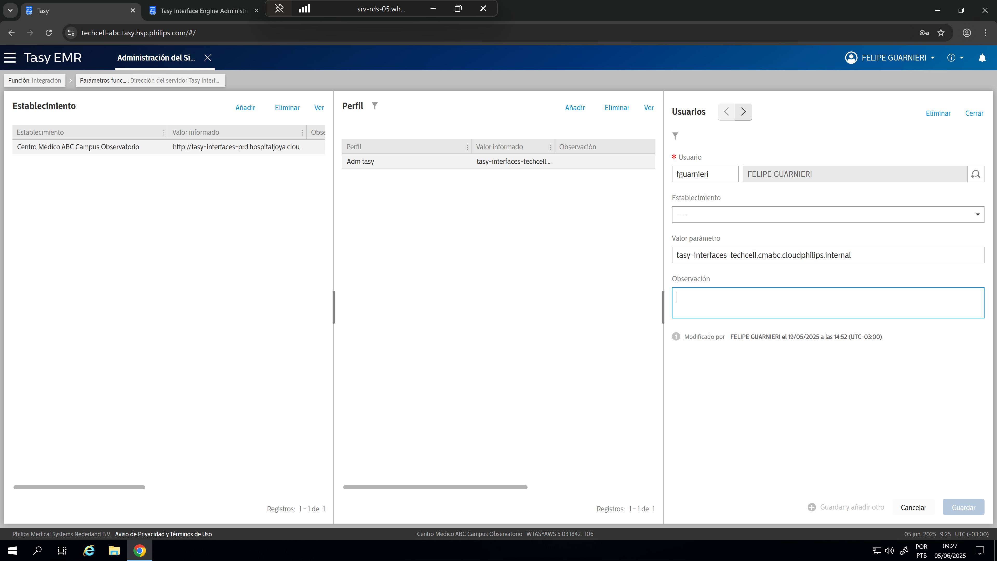Image resolution: width=997 pixels, height=561 pixels.
Task: Expand the Establecimiento dropdown
Action: [x=828, y=215]
